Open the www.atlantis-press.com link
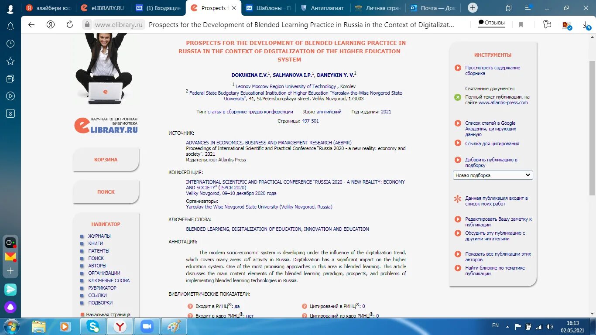 pos(503,103)
